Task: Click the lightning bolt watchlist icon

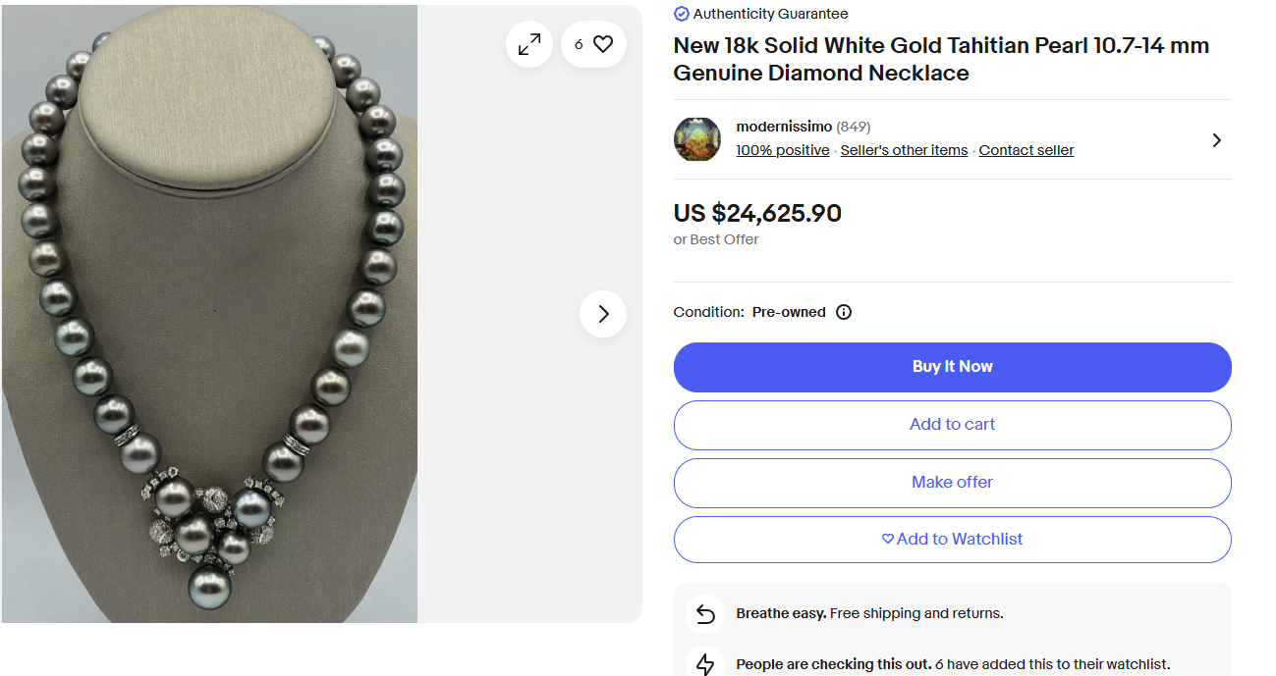Action: [x=705, y=664]
